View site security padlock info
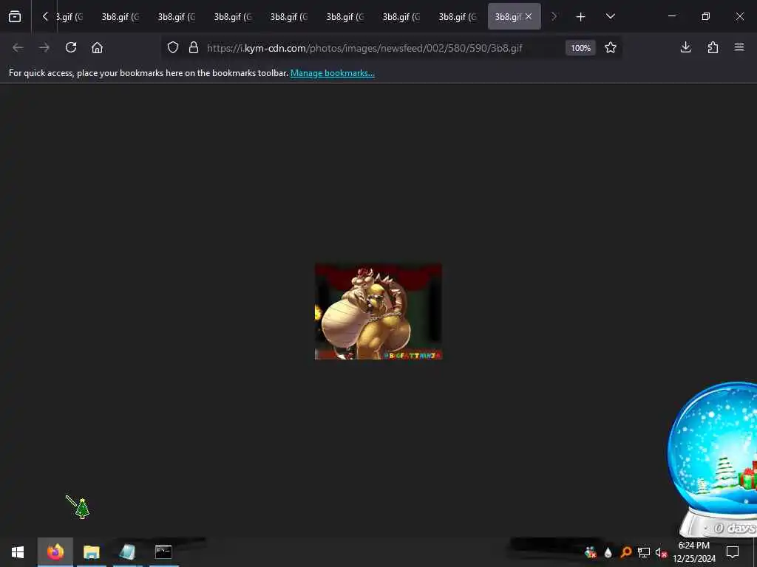Viewport: 757px width, 567px height. (x=194, y=47)
